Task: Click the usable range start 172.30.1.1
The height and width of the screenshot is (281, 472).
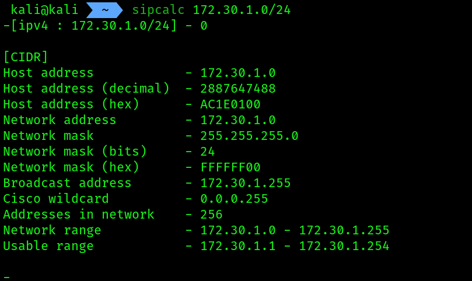Action: (238, 246)
